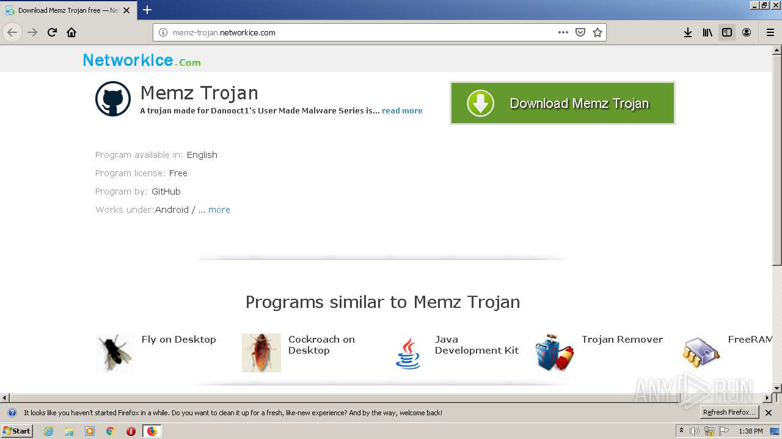This screenshot has height=439, width=782.
Task: Save page to Pocket
Action: [x=580, y=32]
